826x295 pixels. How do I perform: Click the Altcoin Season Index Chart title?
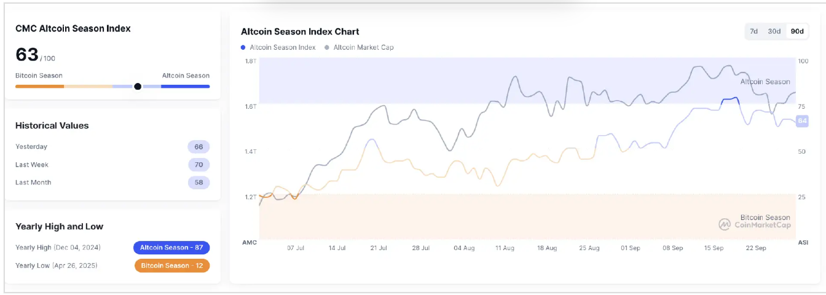tap(300, 31)
